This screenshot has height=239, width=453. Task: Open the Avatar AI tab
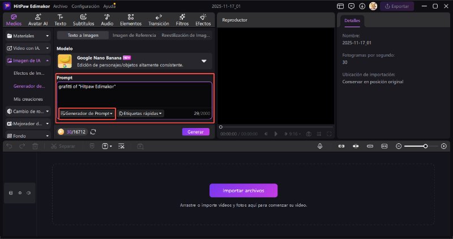pyautogui.click(x=37, y=20)
